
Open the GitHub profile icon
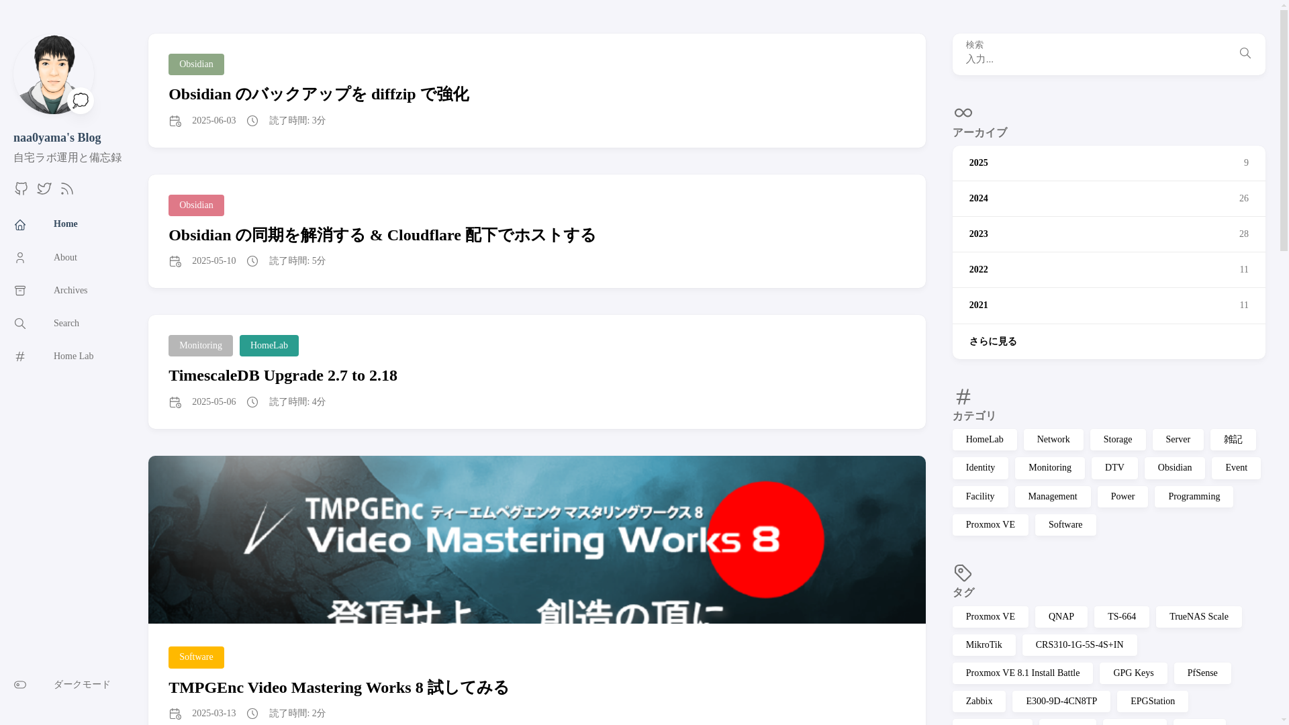point(21,189)
